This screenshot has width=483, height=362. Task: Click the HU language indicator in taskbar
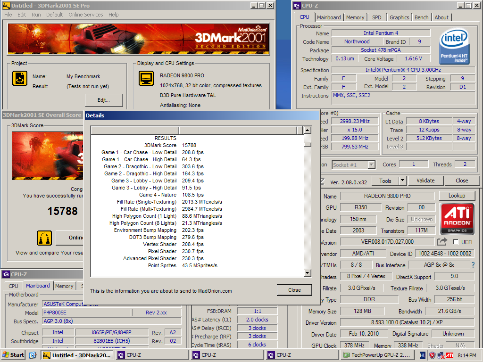[423, 355]
